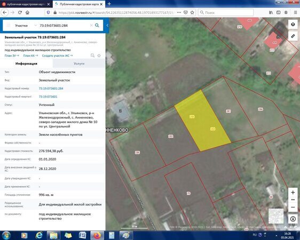300x240 pixels.
Task: Open the map layers panel
Action: (293, 25)
